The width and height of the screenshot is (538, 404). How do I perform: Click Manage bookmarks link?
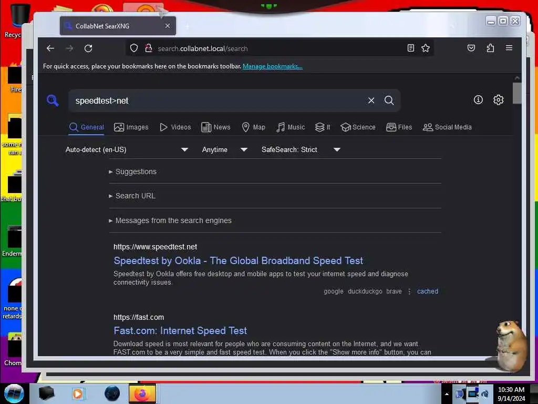pyautogui.click(x=273, y=66)
